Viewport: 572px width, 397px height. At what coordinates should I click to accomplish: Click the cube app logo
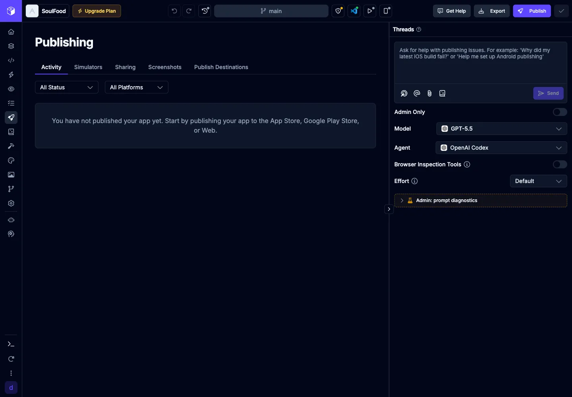click(11, 11)
